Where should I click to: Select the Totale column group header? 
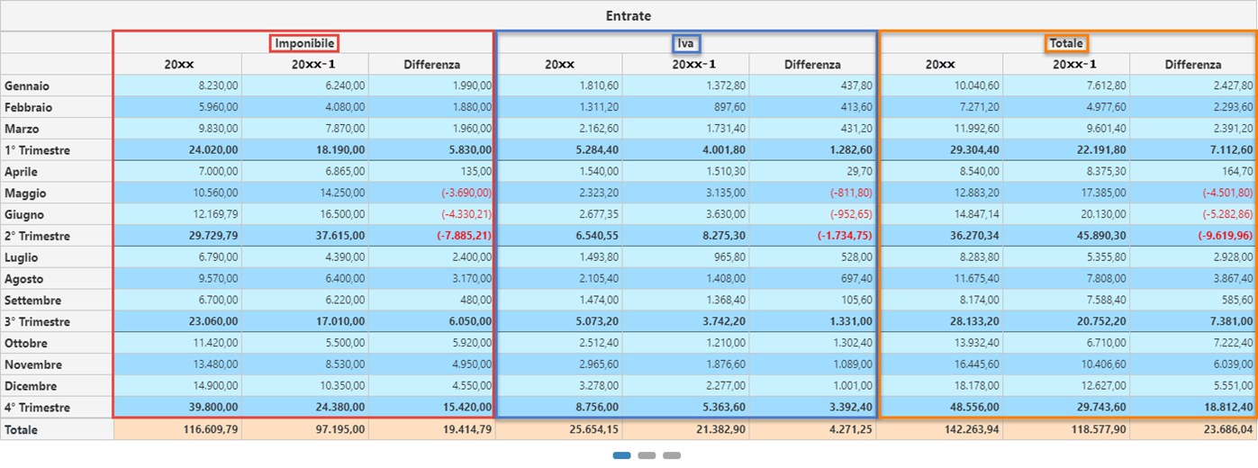[1066, 43]
